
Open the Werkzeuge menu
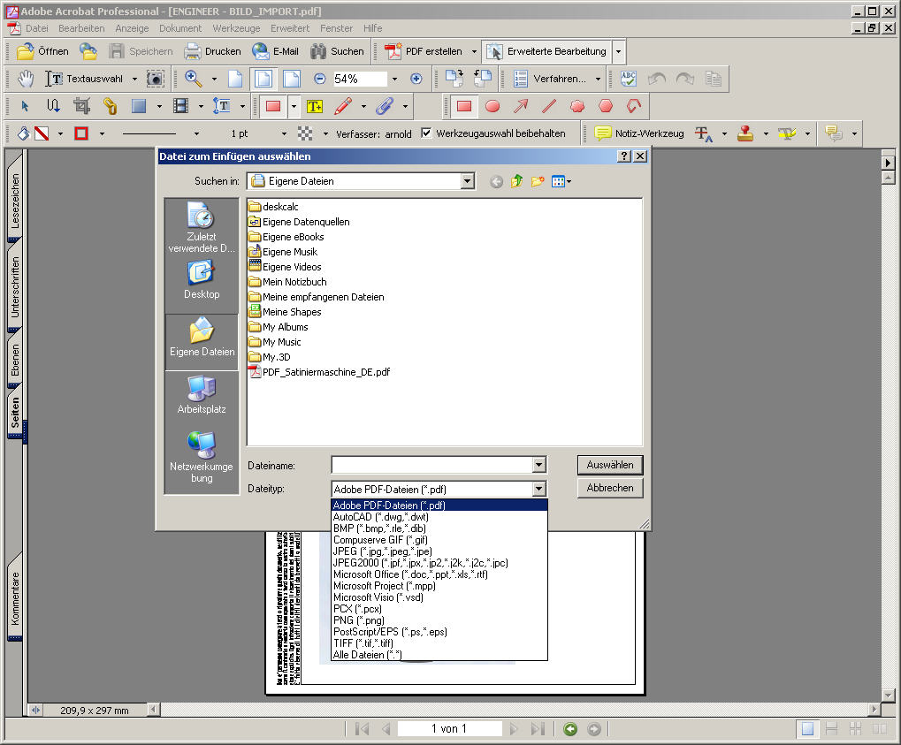coord(236,28)
